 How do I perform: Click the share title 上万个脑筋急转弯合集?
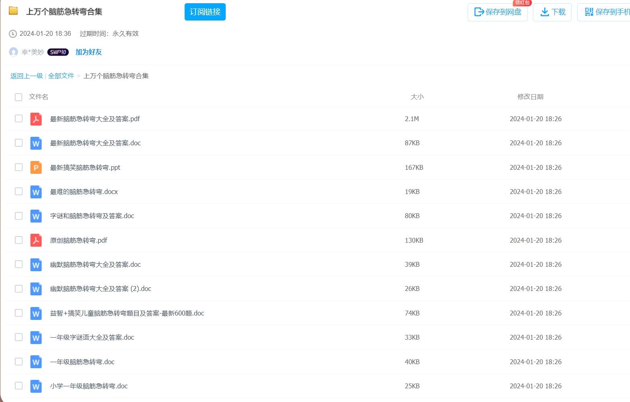64,12
